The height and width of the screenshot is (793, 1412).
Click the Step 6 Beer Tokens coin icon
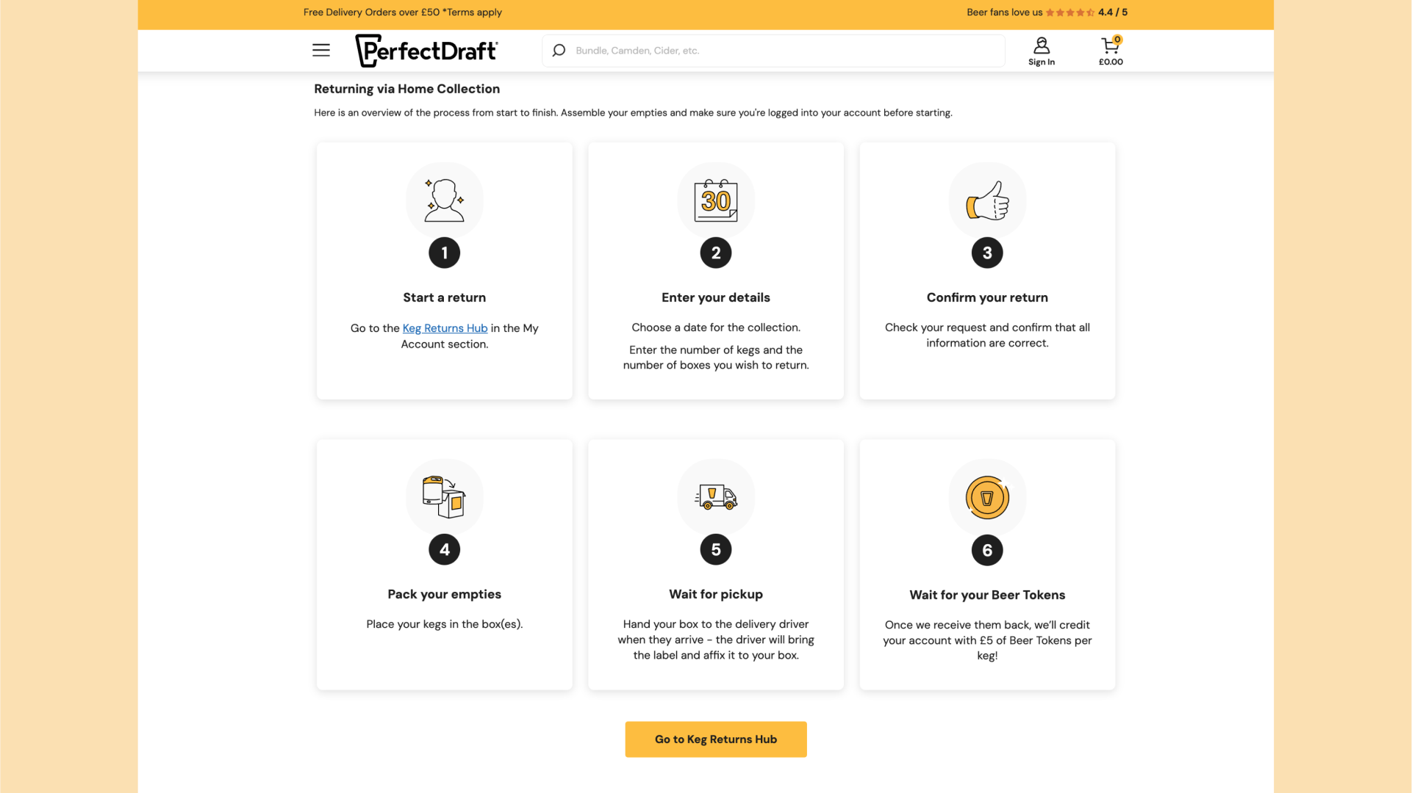tap(987, 496)
